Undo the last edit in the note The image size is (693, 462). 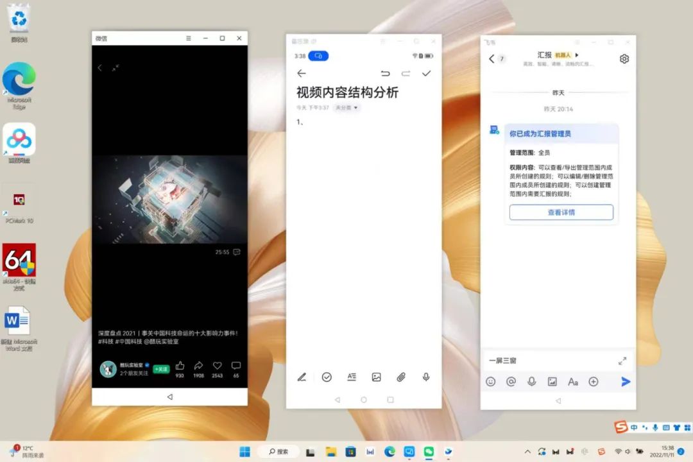point(386,73)
